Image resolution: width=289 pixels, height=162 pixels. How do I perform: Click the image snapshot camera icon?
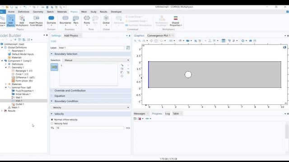pos(251,40)
